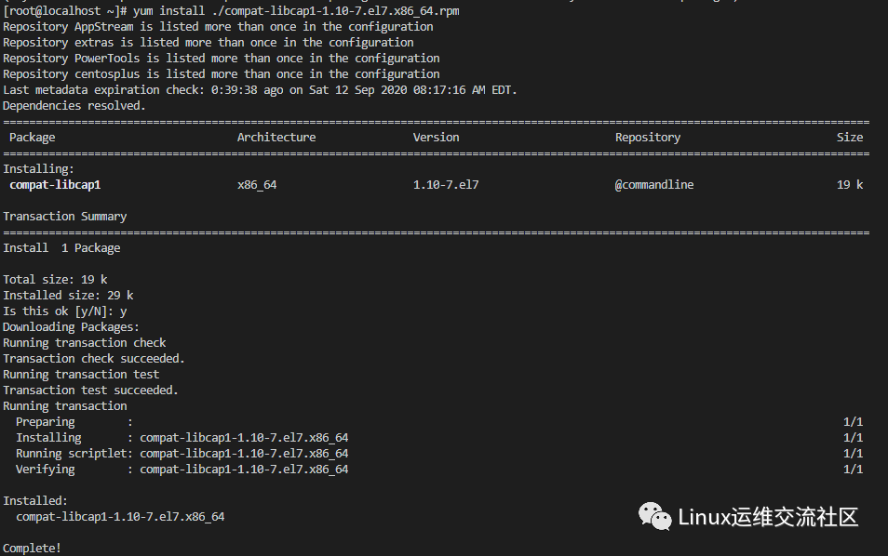
Task: Click the 1.10-7.el7 version value
Action: pos(446,185)
